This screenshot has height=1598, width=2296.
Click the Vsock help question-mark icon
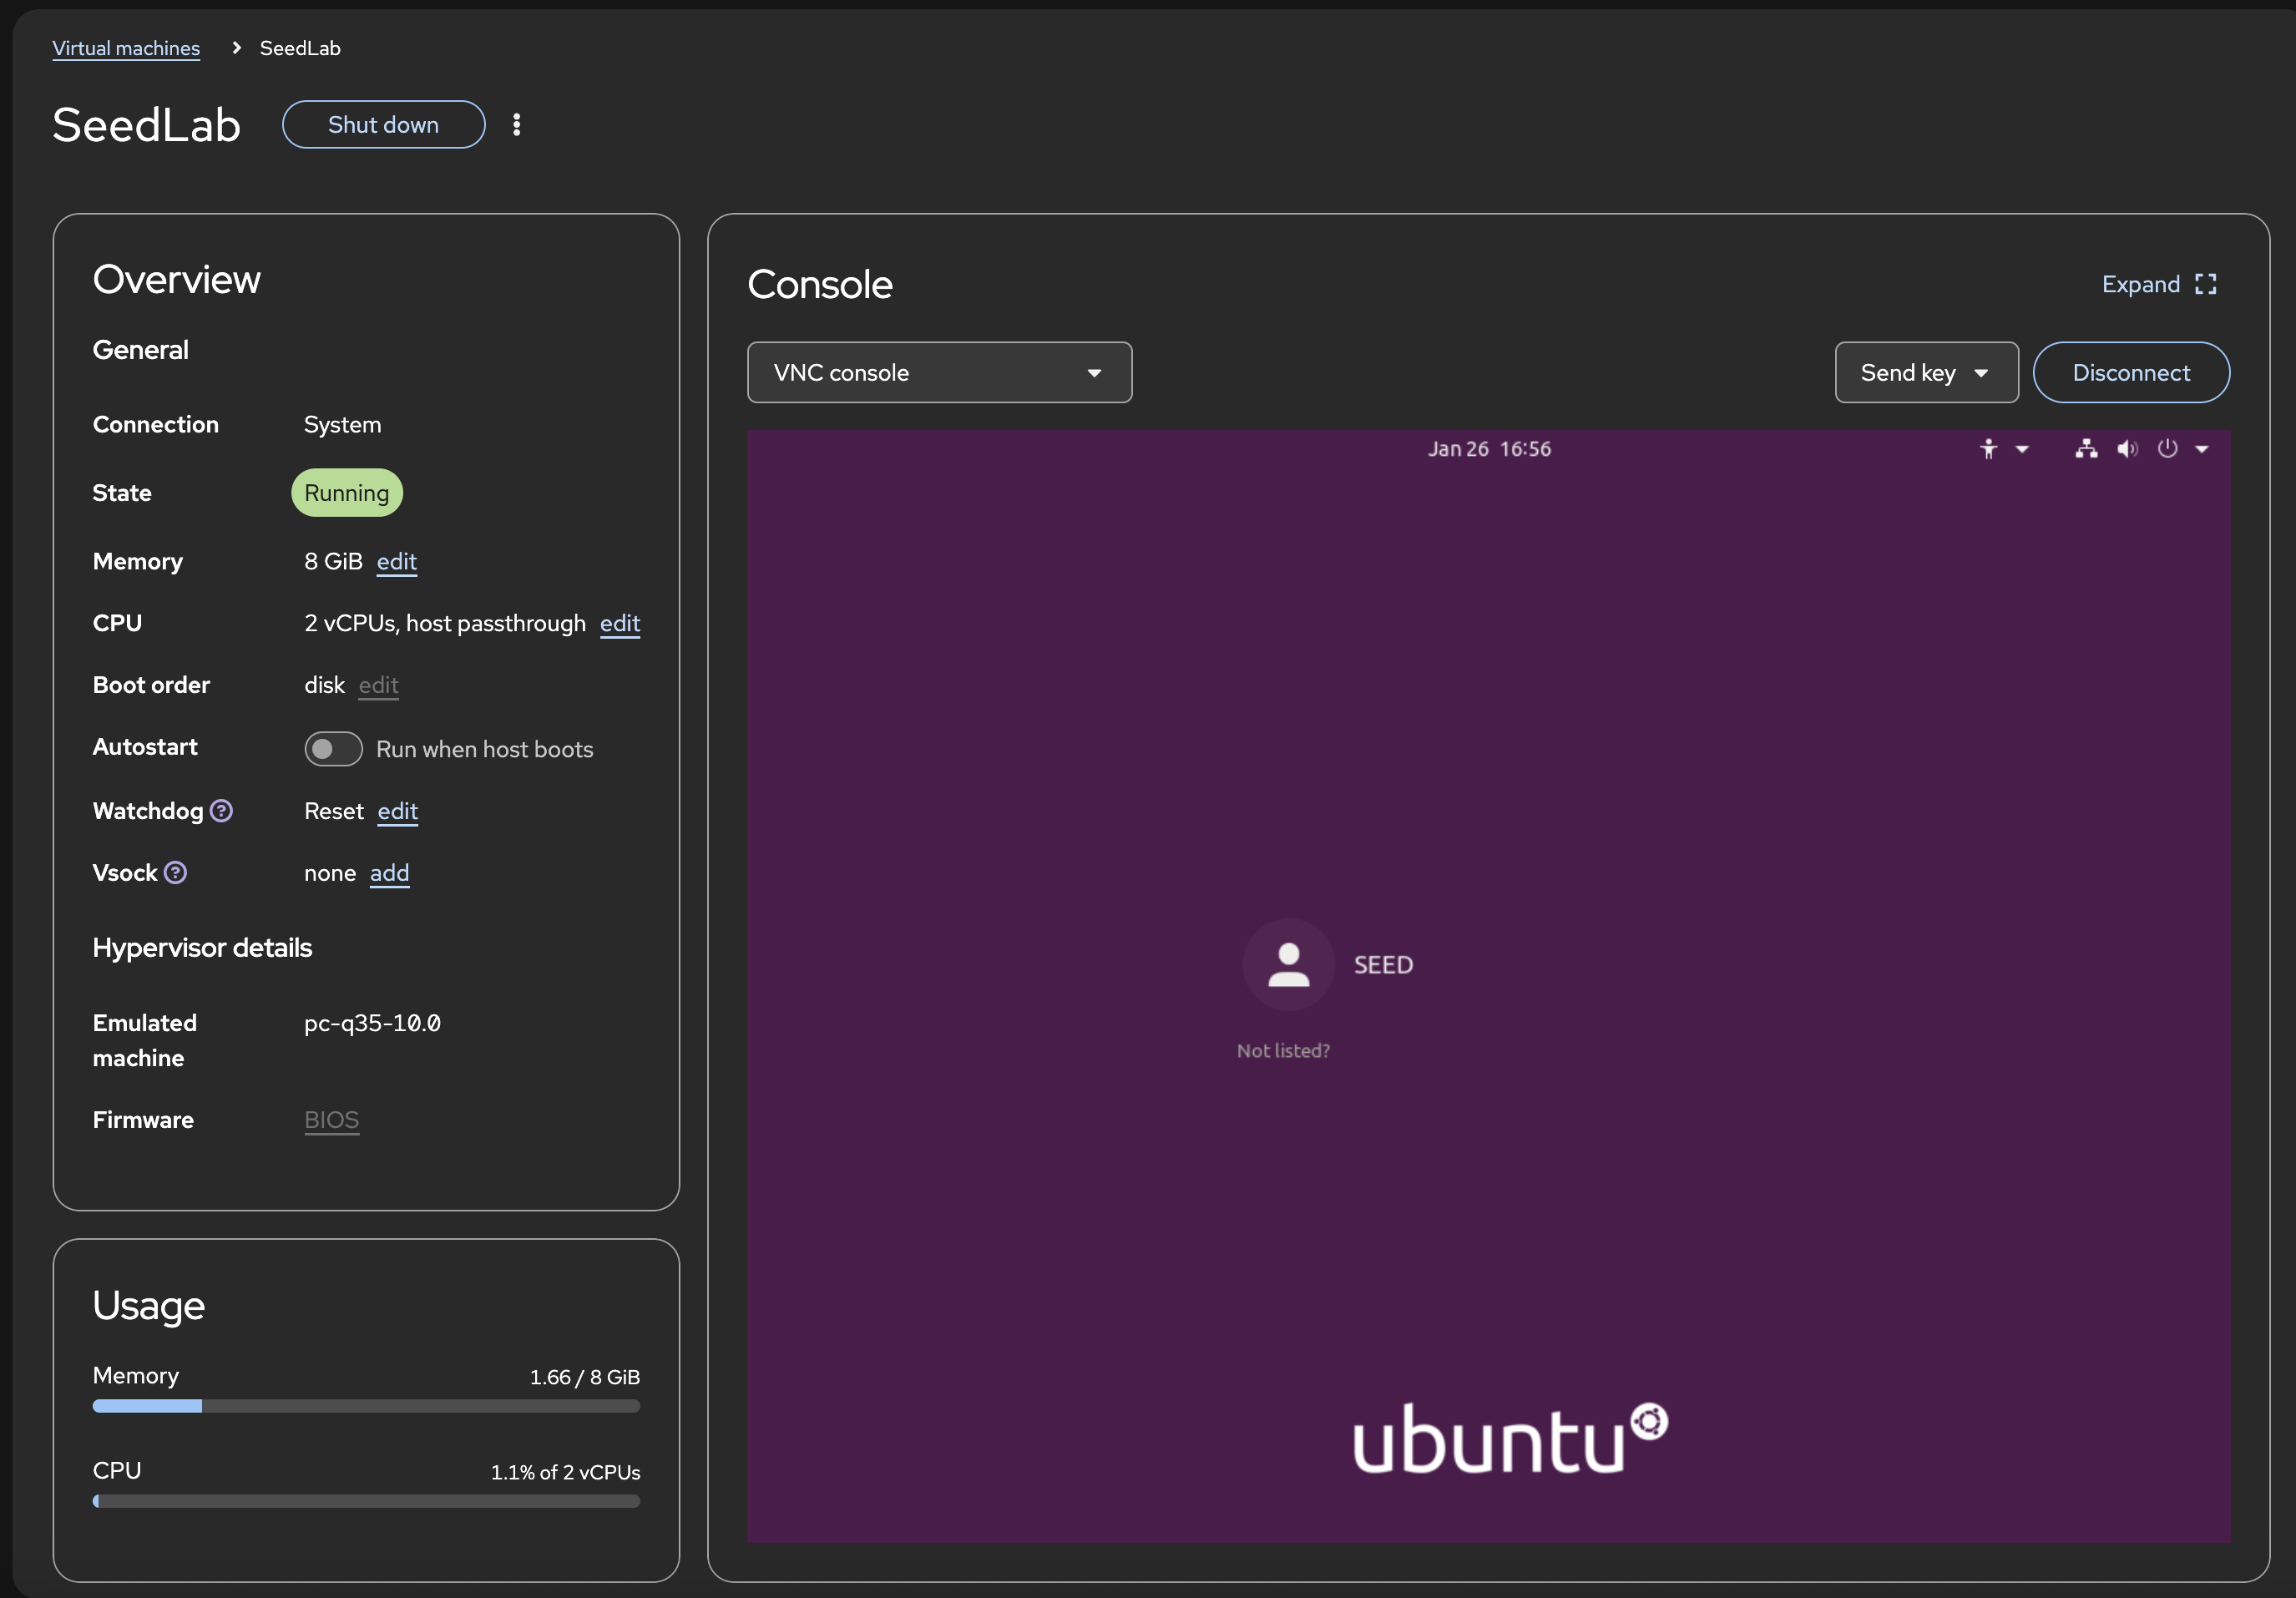tap(176, 873)
